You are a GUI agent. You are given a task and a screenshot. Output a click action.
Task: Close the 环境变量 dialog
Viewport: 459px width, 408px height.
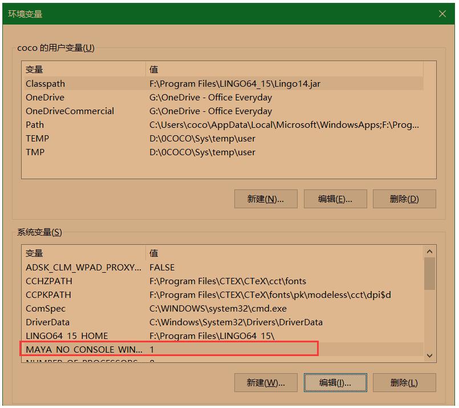[x=443, y=14]
